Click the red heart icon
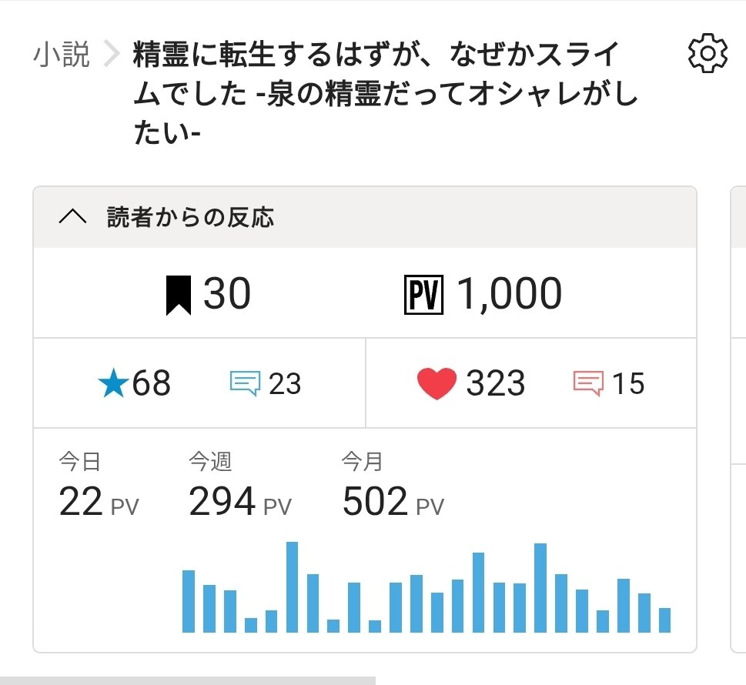The image size is (746, 685). click(x=437, y=383)
